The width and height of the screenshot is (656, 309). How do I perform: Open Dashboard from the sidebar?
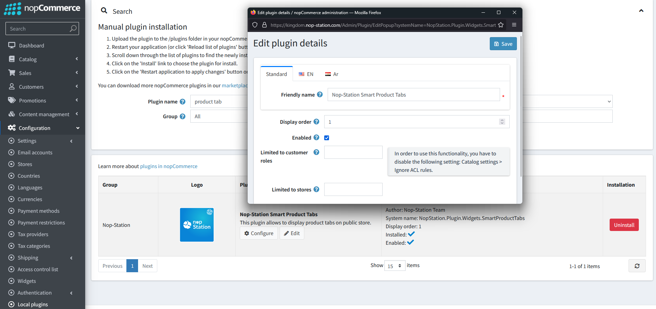click(x=31, y=45)
